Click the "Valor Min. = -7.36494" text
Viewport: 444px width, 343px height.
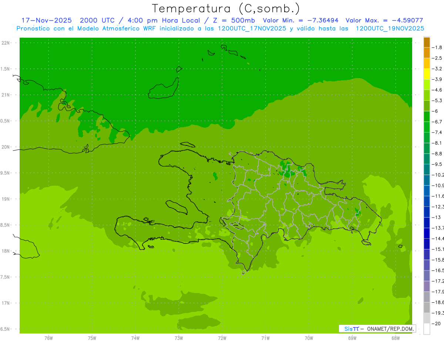pos(300,20)
